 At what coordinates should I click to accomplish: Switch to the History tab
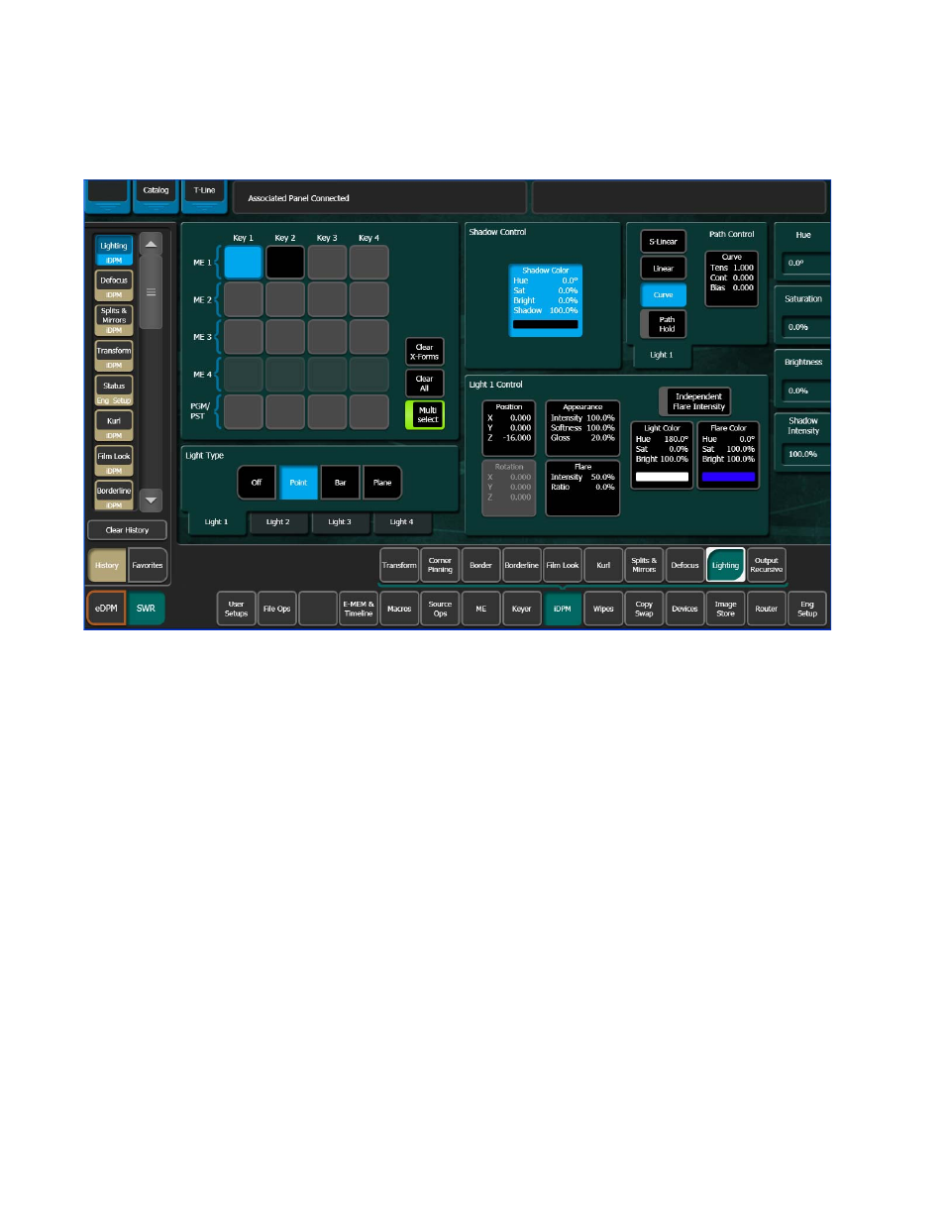107,565
